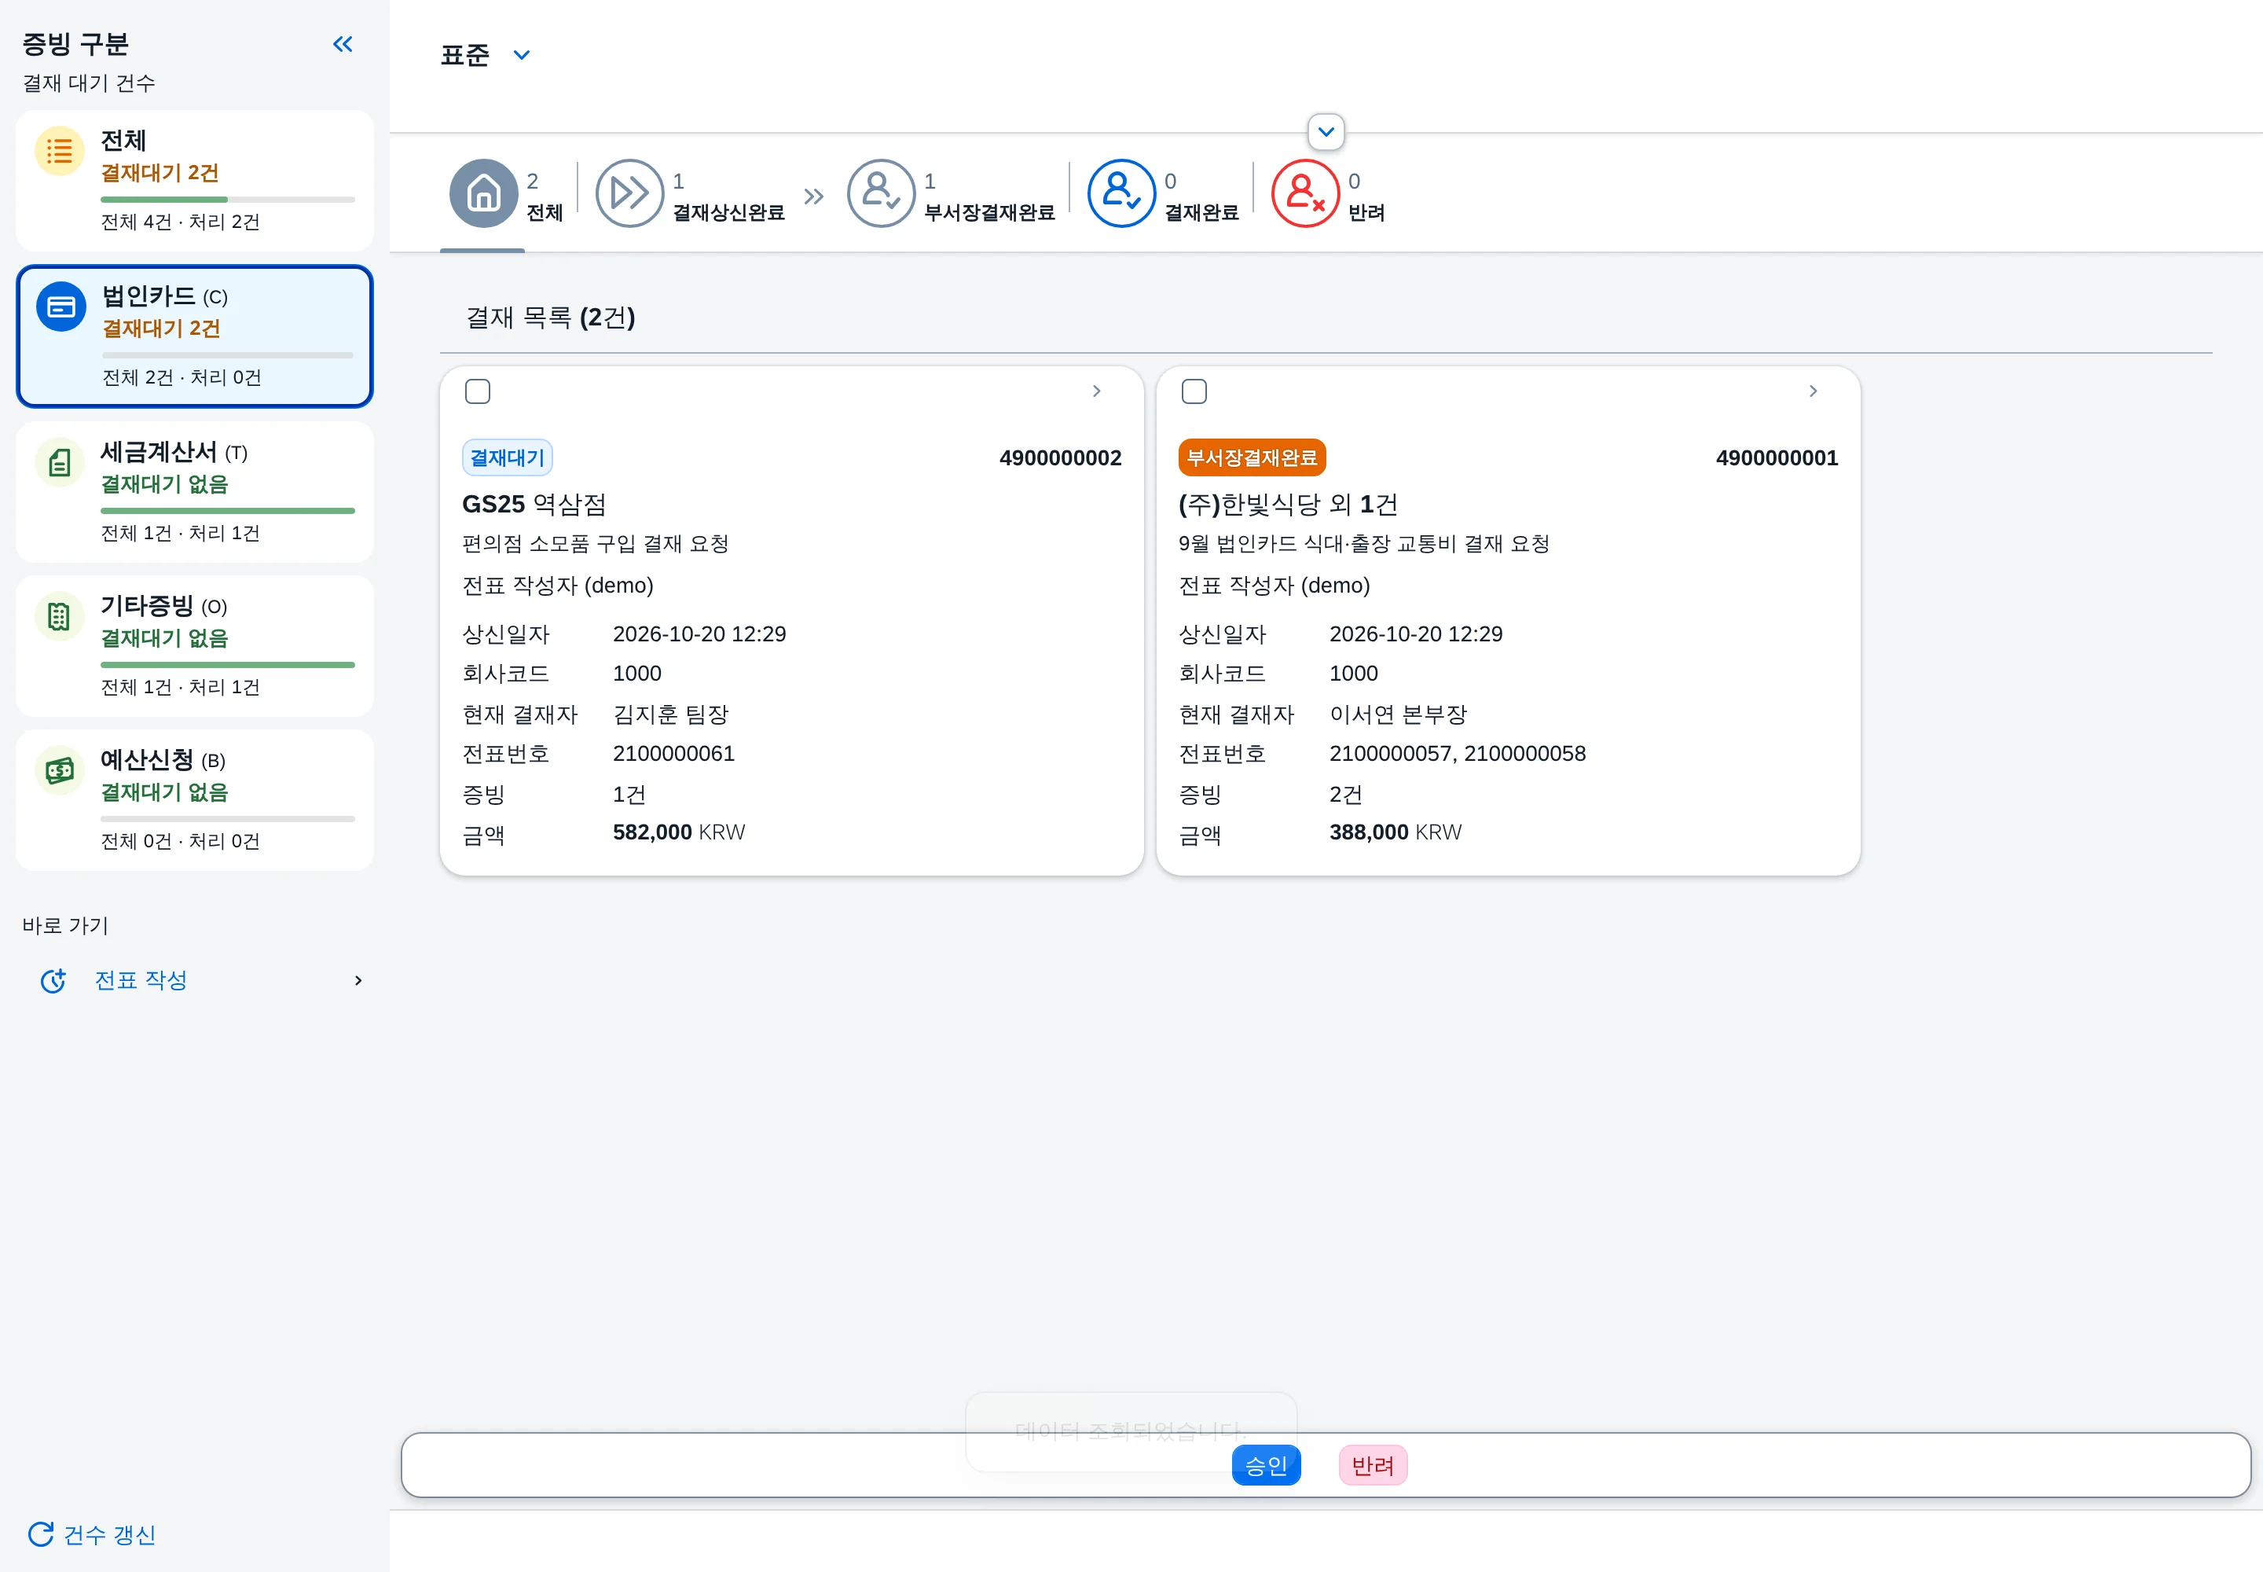The height and width of the screenshot is (1572, 2263).
Task: Open the 표준 view dropdown
Action: [486, 55]
